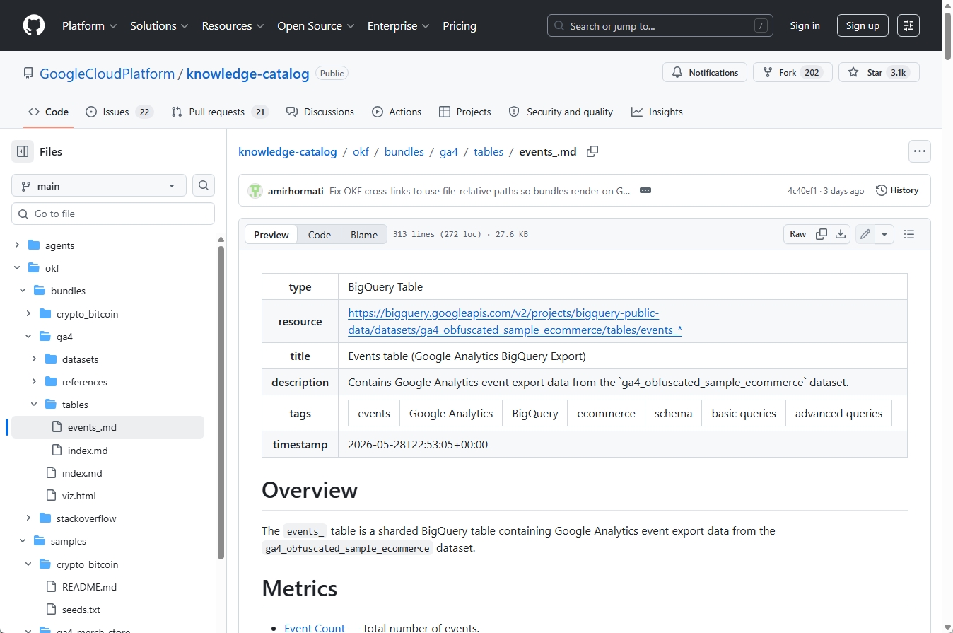
Task: Open the GitHub home logo
Action: [34, 25]
